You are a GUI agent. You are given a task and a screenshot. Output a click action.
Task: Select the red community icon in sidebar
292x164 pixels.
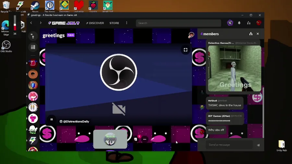[x=33, y=63]
